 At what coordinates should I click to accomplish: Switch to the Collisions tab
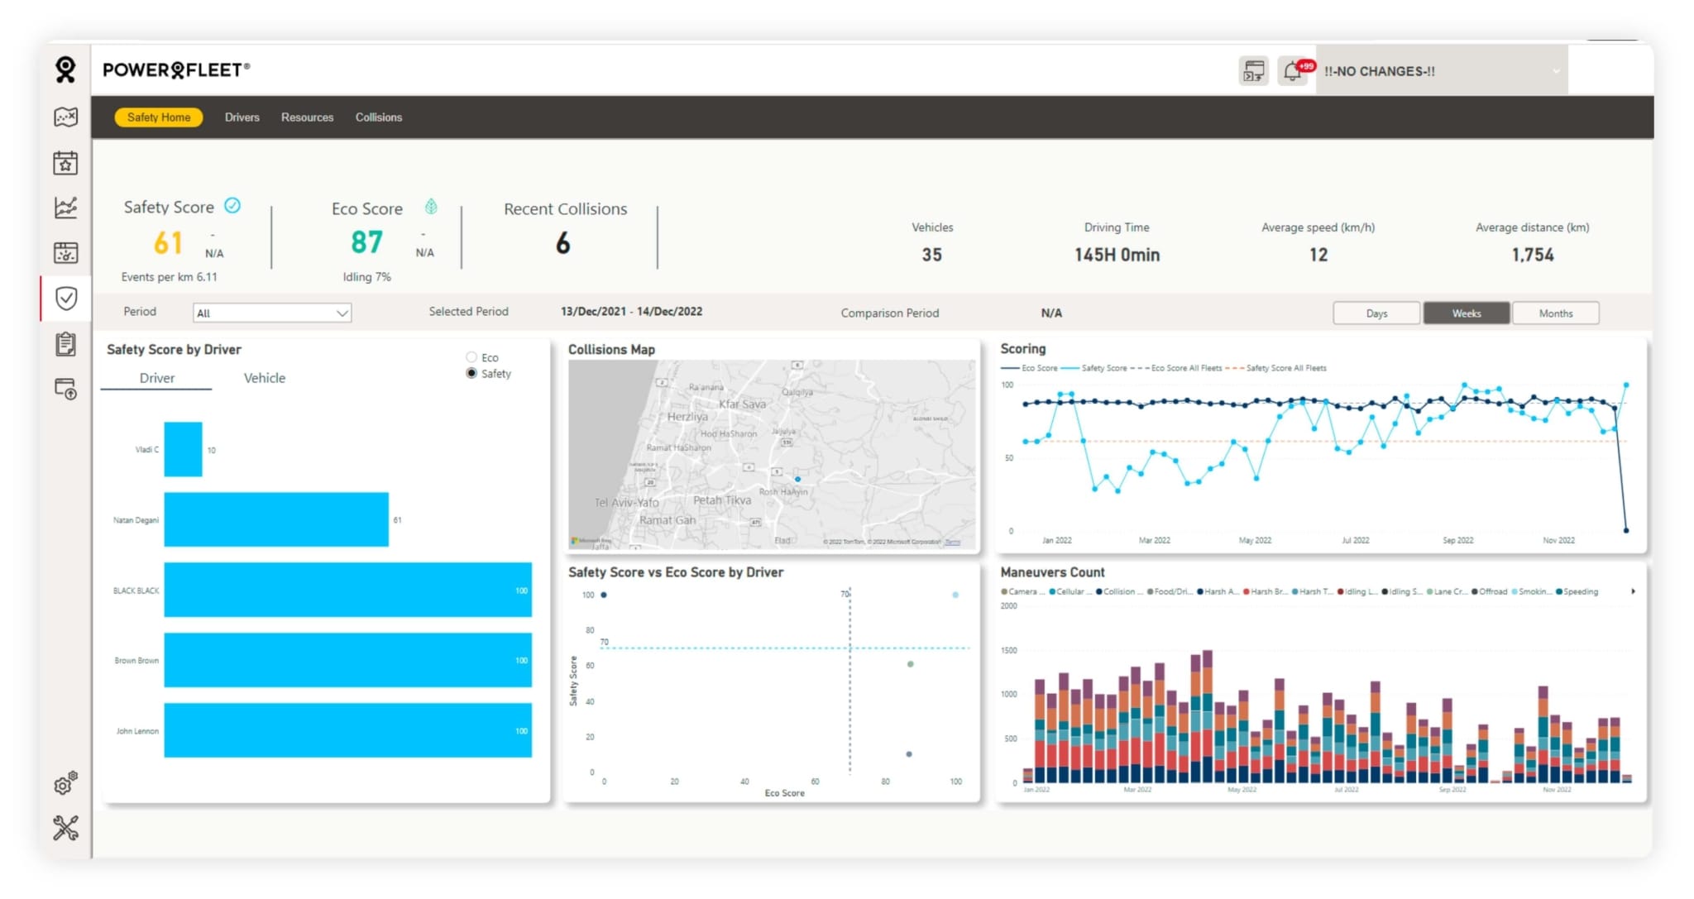point(378,117)
